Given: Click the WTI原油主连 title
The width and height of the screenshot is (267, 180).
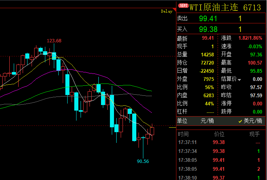Looking at the screenshot, I should click(214, 7).
